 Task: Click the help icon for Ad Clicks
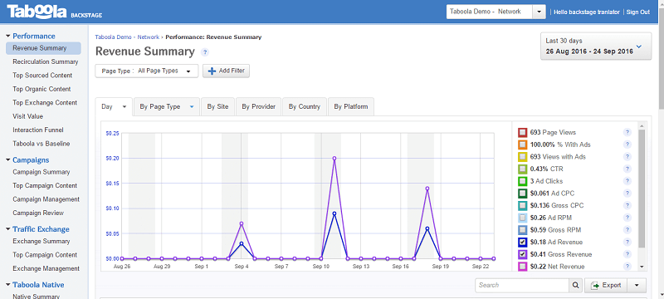(x=627, y=181)
